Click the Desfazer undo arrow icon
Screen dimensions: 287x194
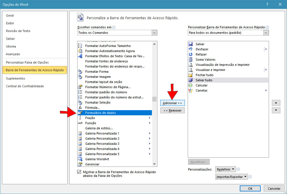[x=191, y=49]
